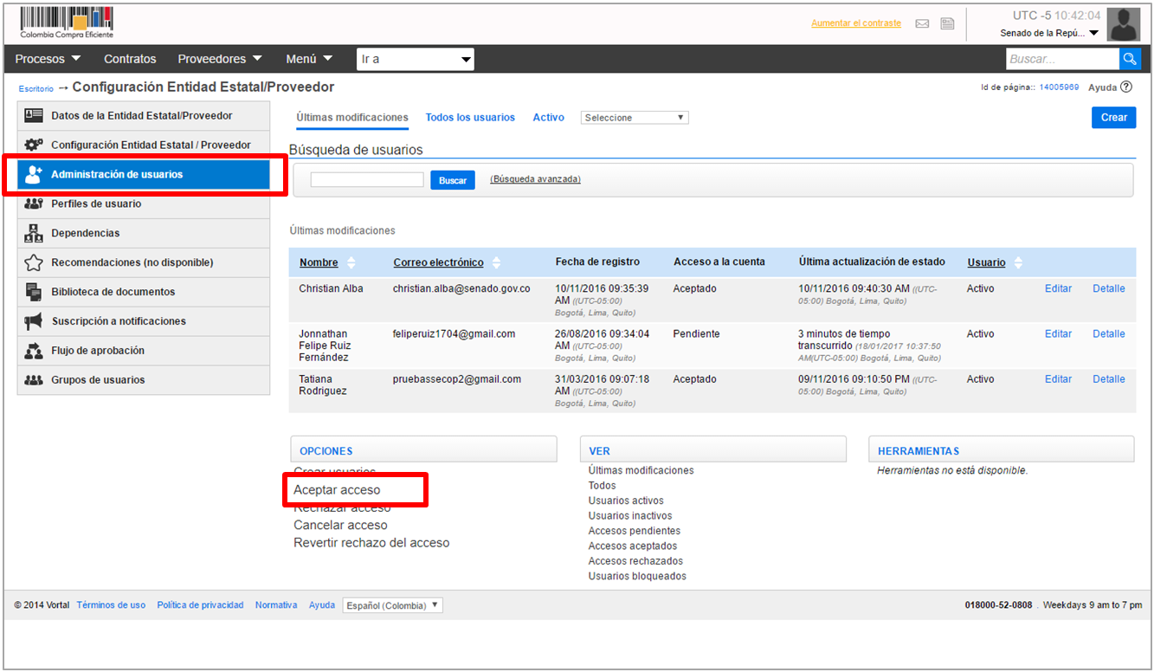
Task: Open the Ir a dropdown
Action: tap(416, 59)
